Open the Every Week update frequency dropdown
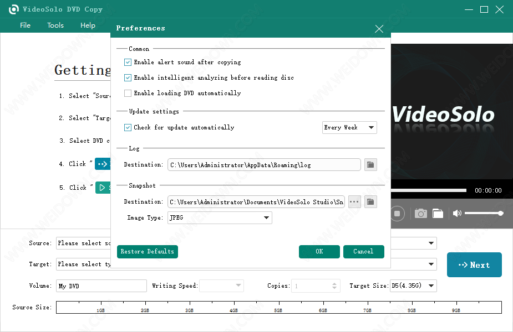This screenshot has height=332, width=513. (x=349, y=128)
